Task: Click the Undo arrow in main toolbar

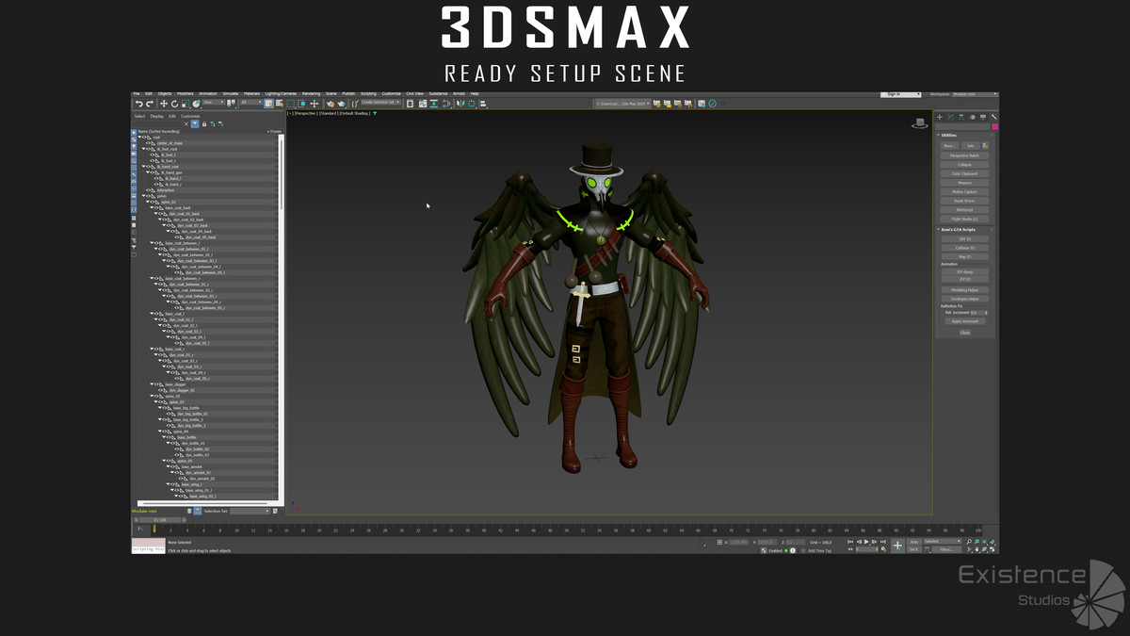Action: click(x=138, y=104)
